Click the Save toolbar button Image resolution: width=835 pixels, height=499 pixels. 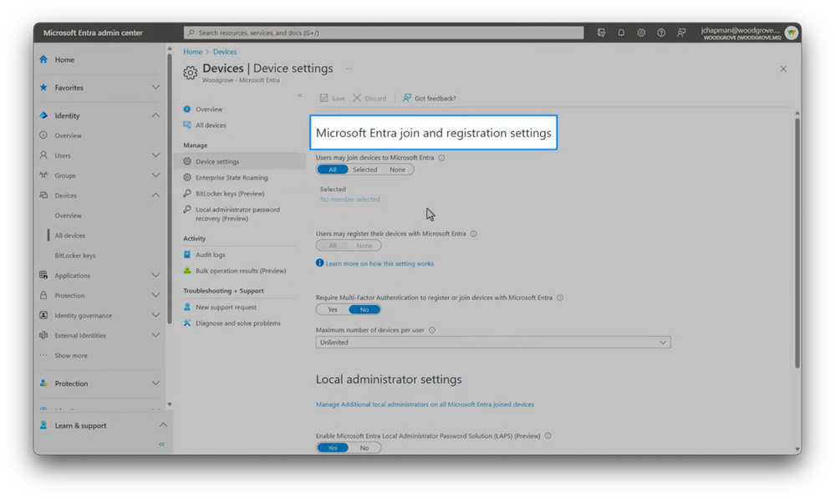tap(333, 98)
